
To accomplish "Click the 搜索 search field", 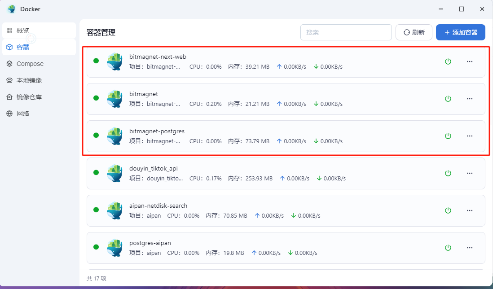I will [x=346, y=32].
